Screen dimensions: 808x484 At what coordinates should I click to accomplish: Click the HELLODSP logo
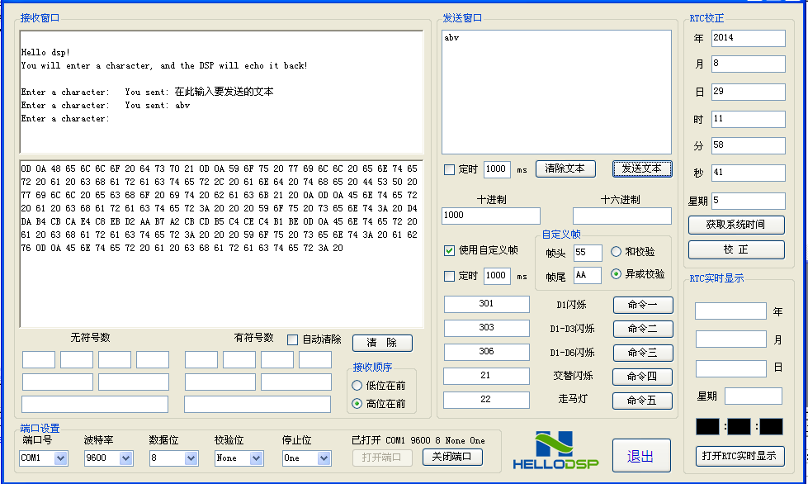tap(555, 450)
